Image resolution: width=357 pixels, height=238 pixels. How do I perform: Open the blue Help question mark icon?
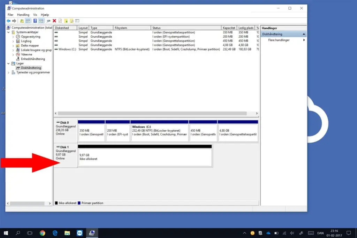point(35,21)
